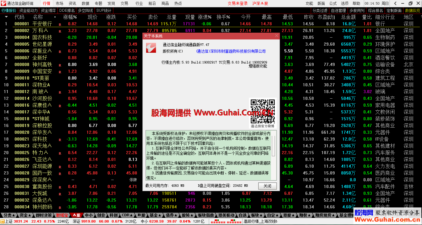
Task: Click the 综合排名 button
Action: tap(375, 10)
